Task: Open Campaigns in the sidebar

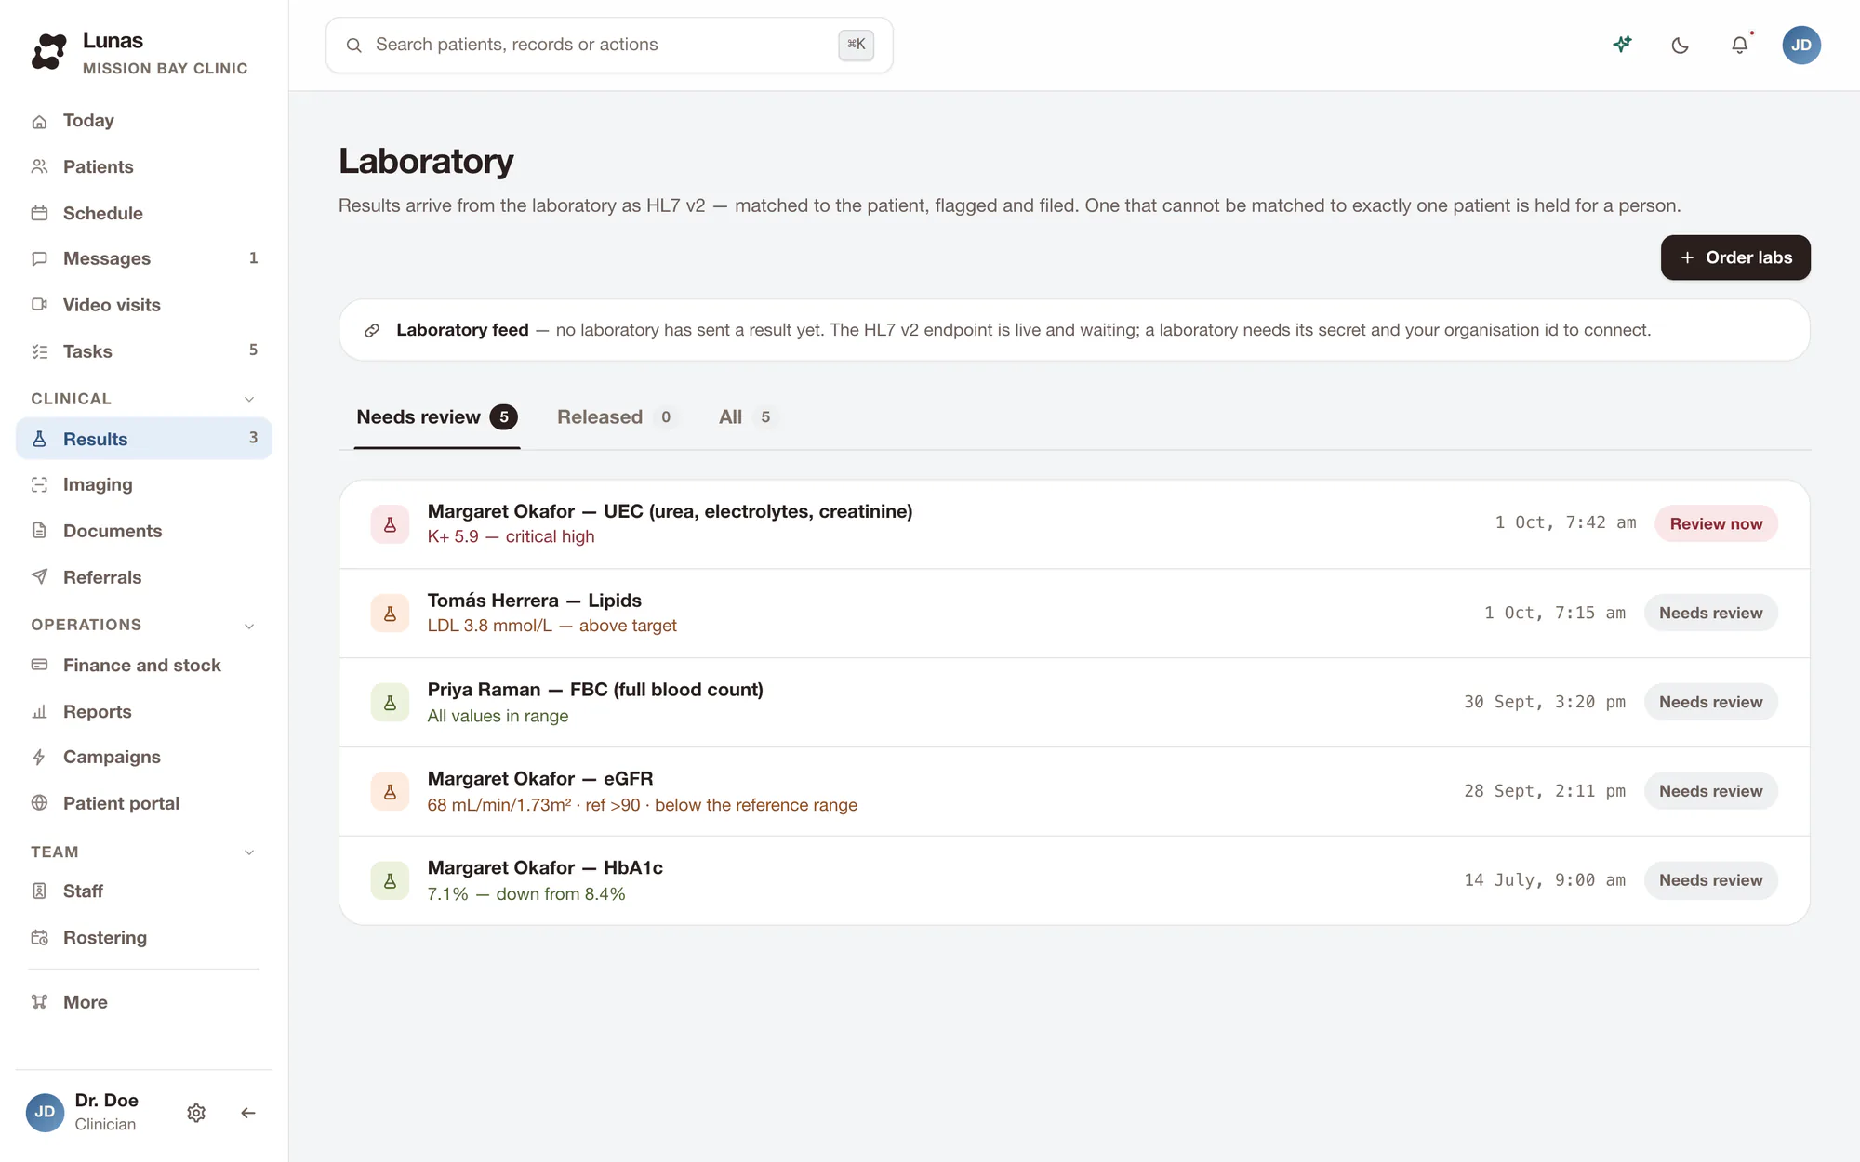Action: (144, 757)
